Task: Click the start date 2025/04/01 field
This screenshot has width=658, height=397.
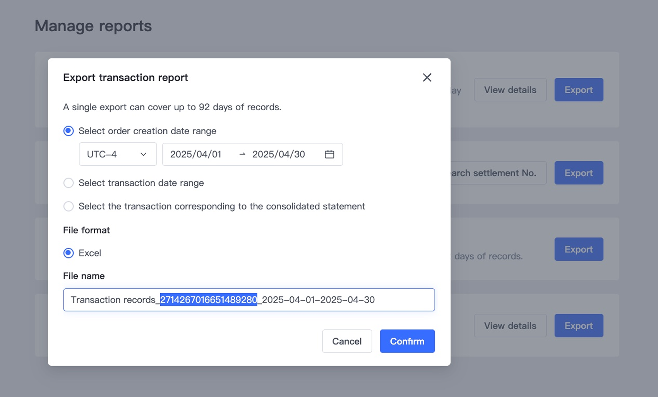Action: [x=196, y=154]
